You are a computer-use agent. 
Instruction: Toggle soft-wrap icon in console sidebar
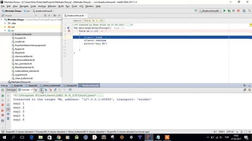point(8,105)
